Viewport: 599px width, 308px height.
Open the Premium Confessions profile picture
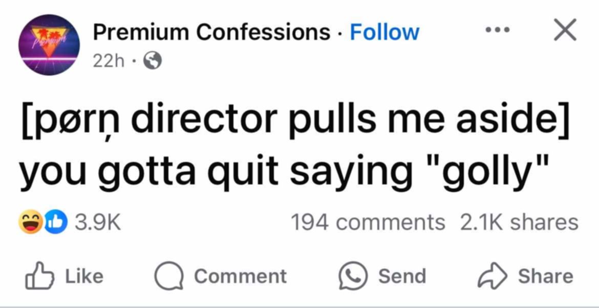49,45
